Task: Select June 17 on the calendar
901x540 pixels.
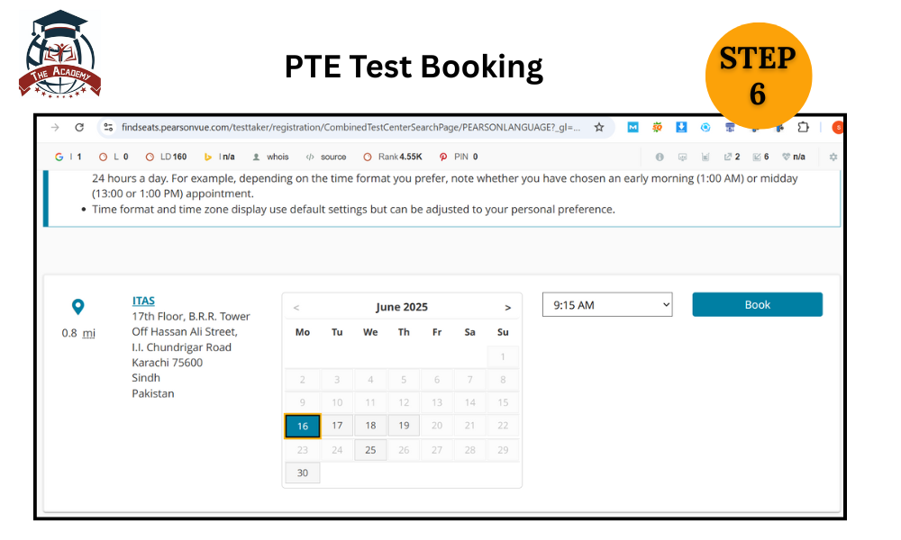Action: (337, 425)
